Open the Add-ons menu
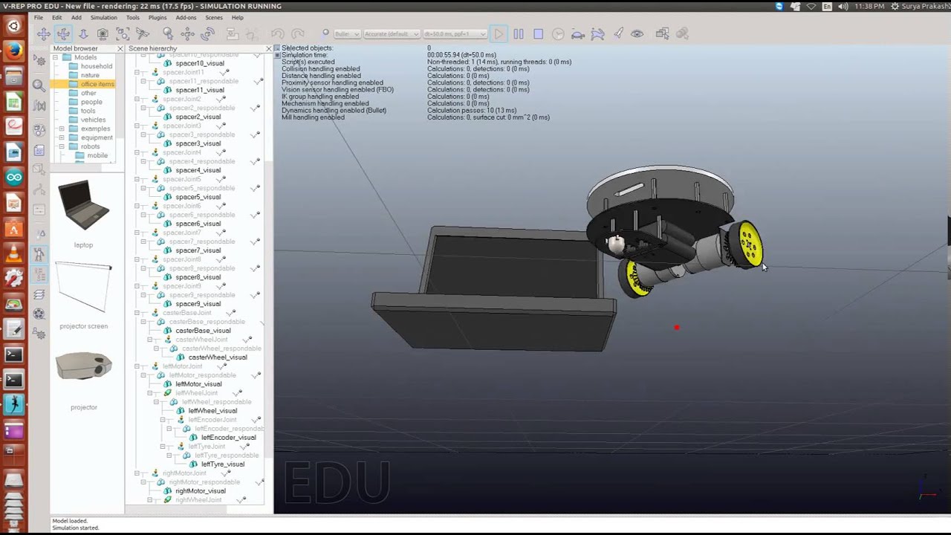This screenshot has width=951, height=535. pos(186,17)
